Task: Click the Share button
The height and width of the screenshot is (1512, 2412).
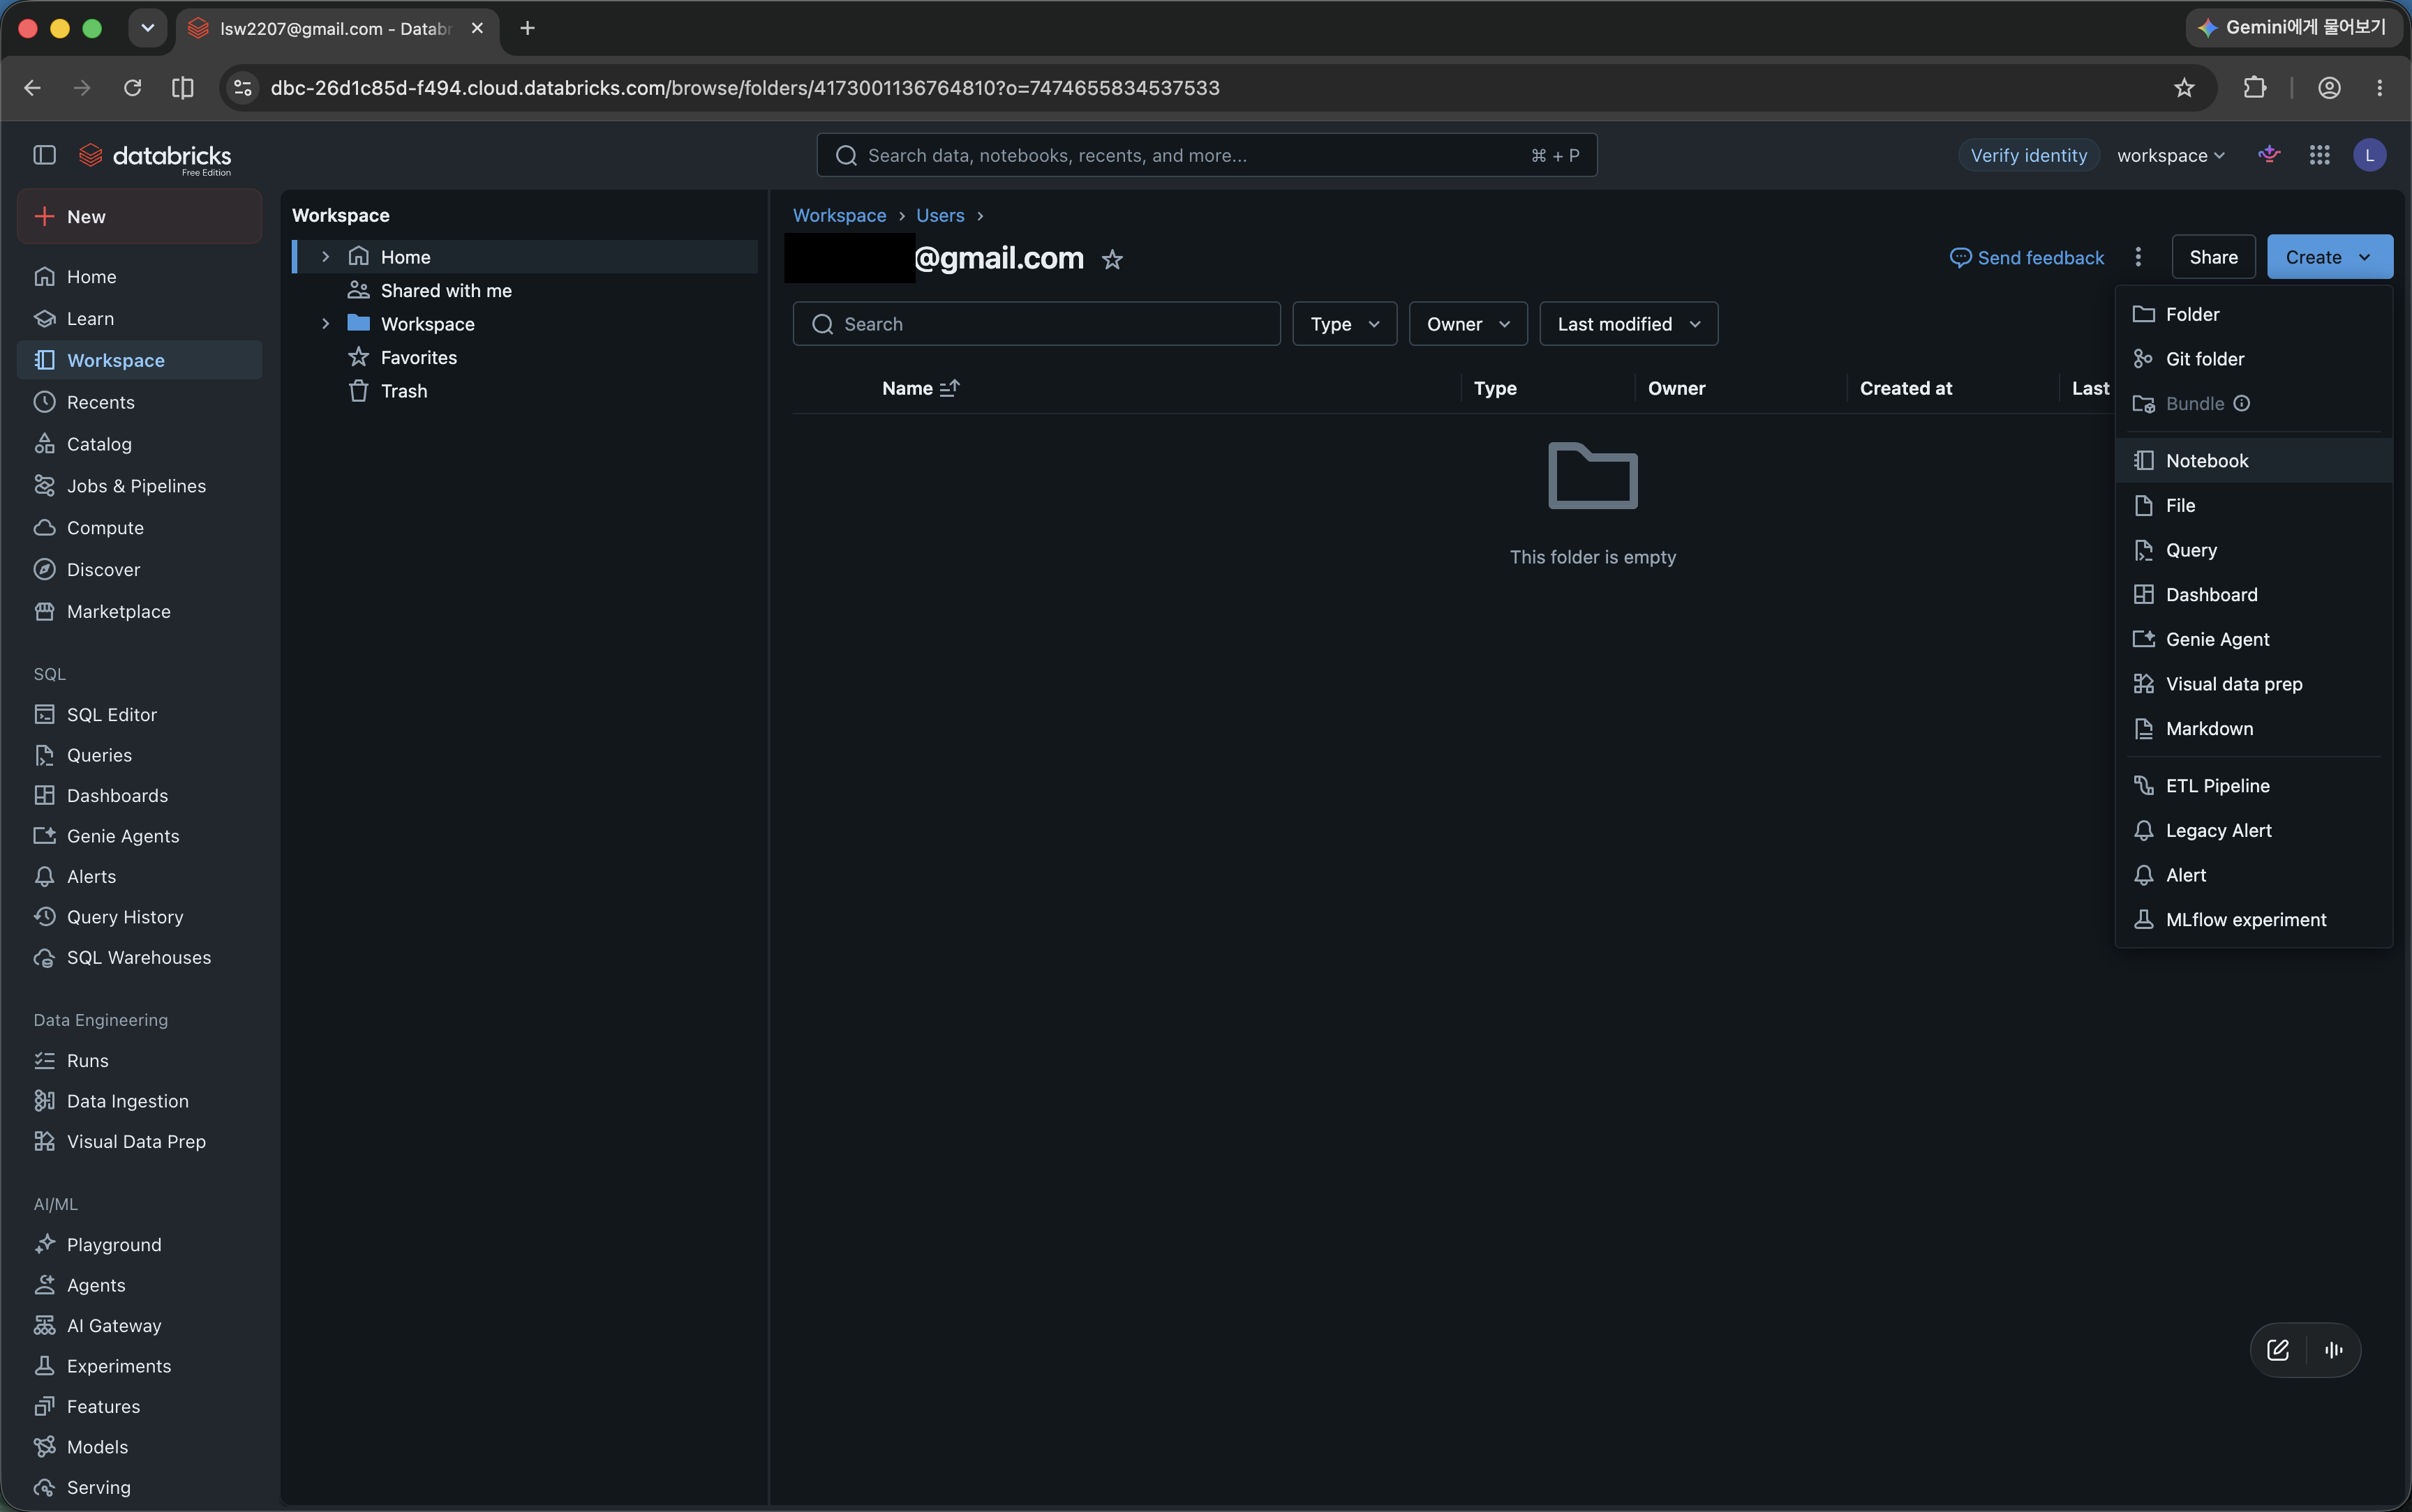Action: tap(2213, 257)
